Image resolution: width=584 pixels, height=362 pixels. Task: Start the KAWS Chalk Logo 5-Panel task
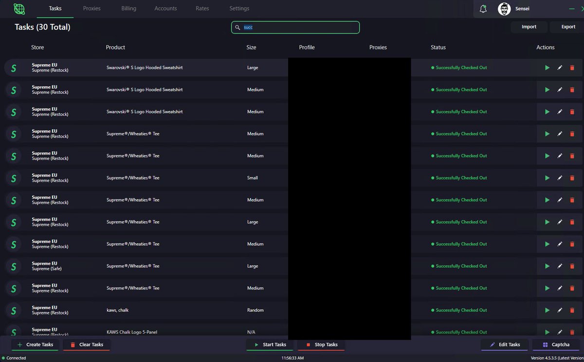click(x=547, y=332)
